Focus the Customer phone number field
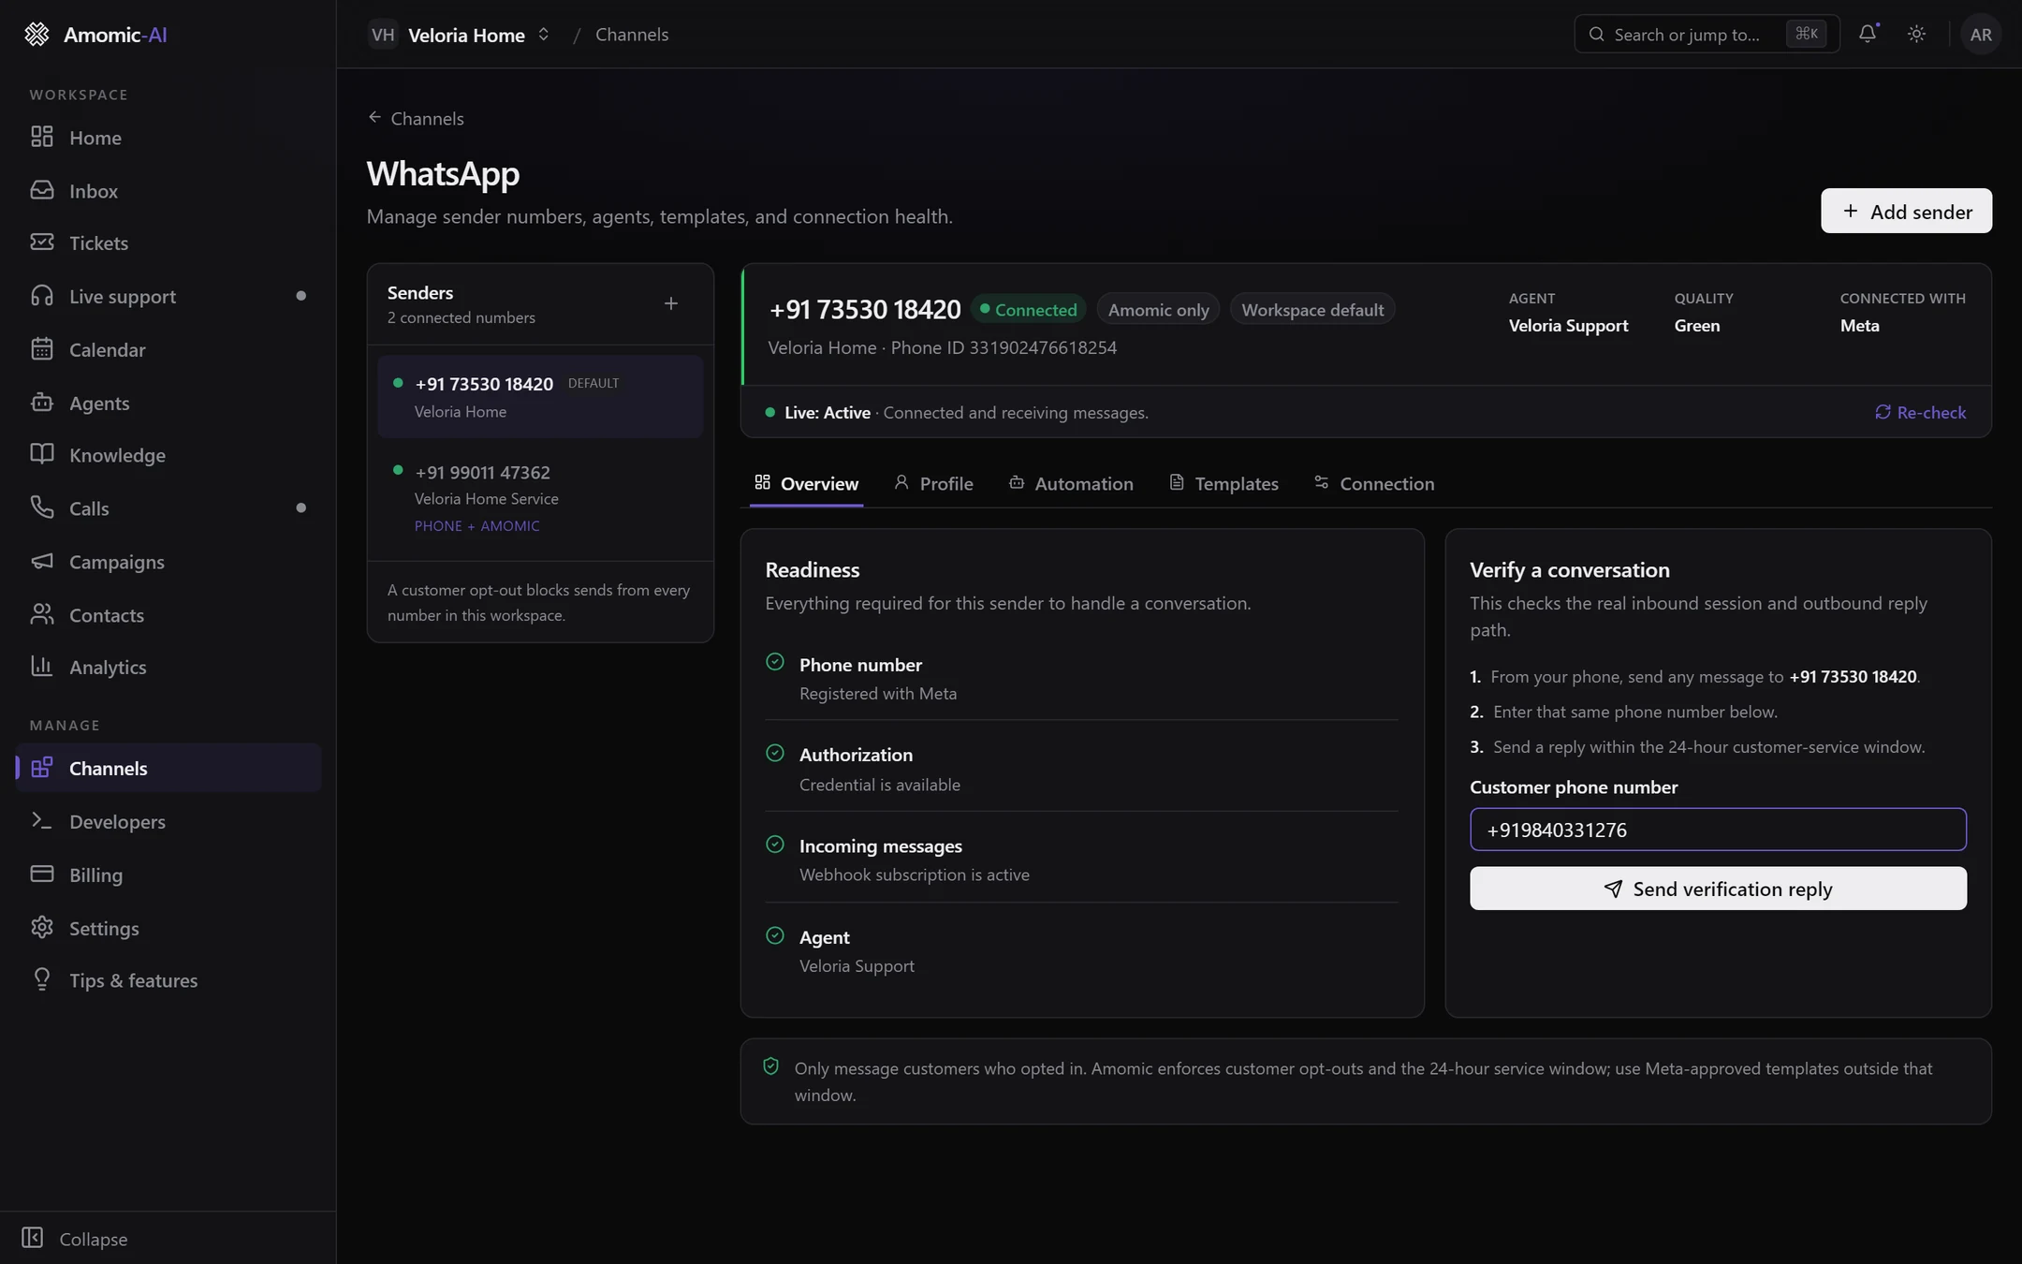2022x1264 pixels. 1718,830
